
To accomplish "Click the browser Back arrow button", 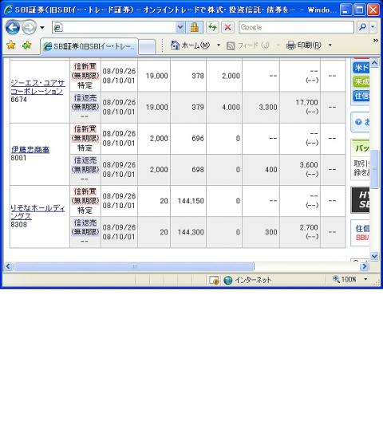I will pyautogui.click(x=13, y=27).
